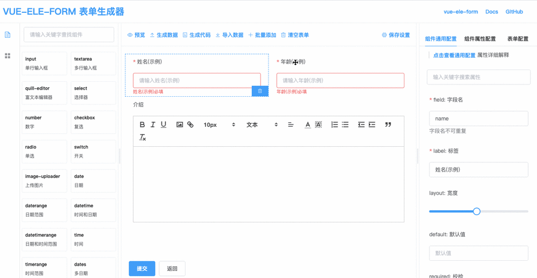The height and width of the screenshot is (278, 537).
Task: Open the GitHub link
Action: [514, 12]
